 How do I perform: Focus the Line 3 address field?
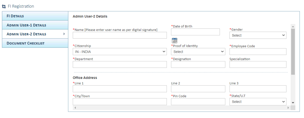coord(258,89)
